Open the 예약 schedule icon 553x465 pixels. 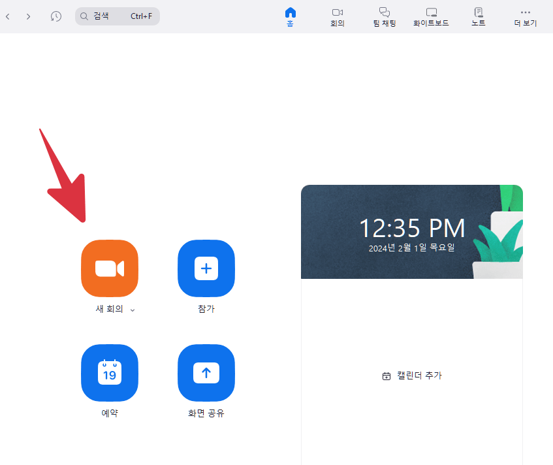click(109, 373)
